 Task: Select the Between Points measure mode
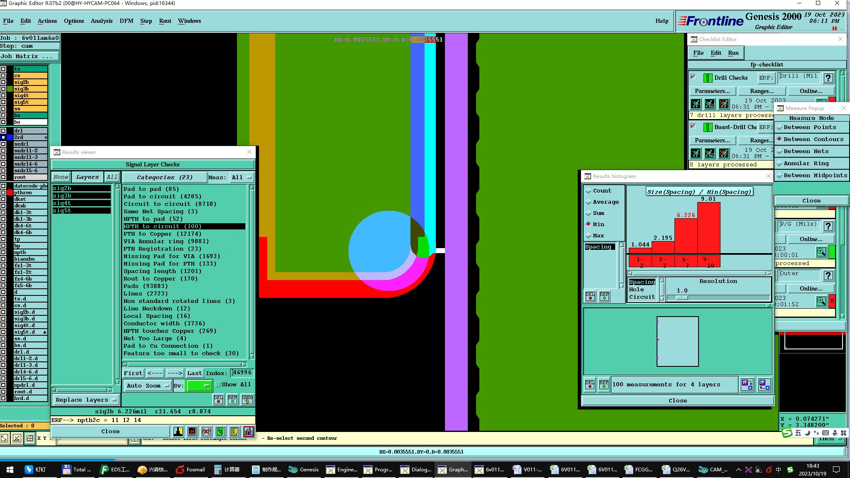(809, 127)
